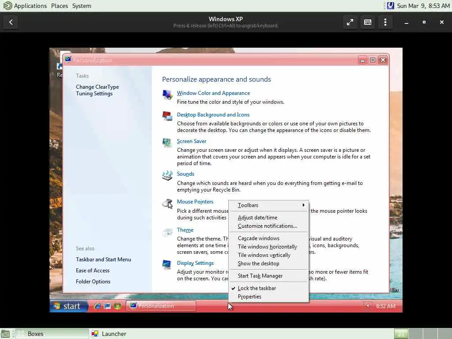Click the Windows start button
Image resolution: width=452 pixels, height=339 pixels.
pyautogui.click(x=69, y=306)
